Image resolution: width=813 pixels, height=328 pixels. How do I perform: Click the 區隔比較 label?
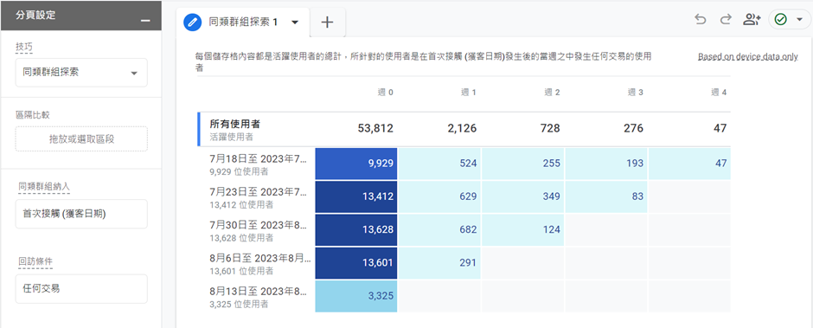coord(33,115)
